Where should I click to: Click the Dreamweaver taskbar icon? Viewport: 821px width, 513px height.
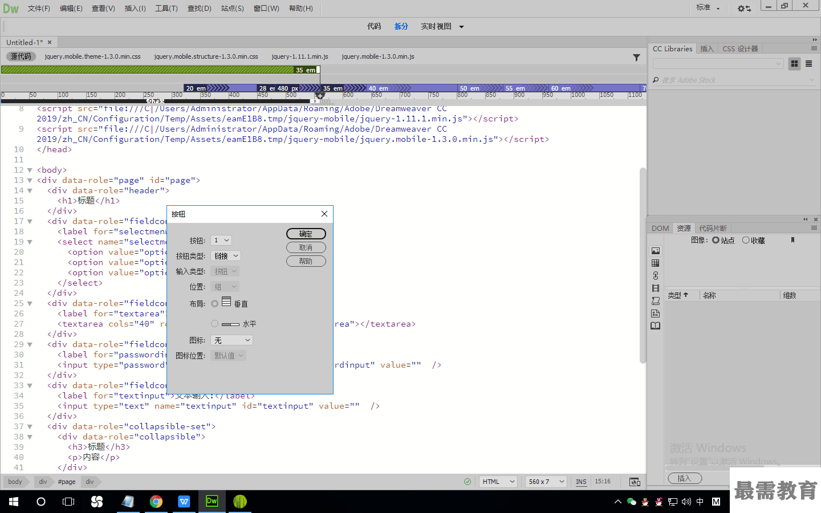tap(212, 502)
